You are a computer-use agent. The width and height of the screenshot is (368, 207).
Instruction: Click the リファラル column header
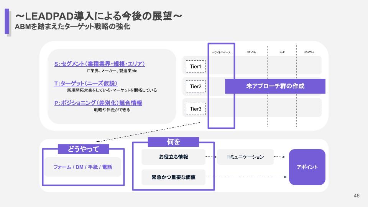(251, 52)
